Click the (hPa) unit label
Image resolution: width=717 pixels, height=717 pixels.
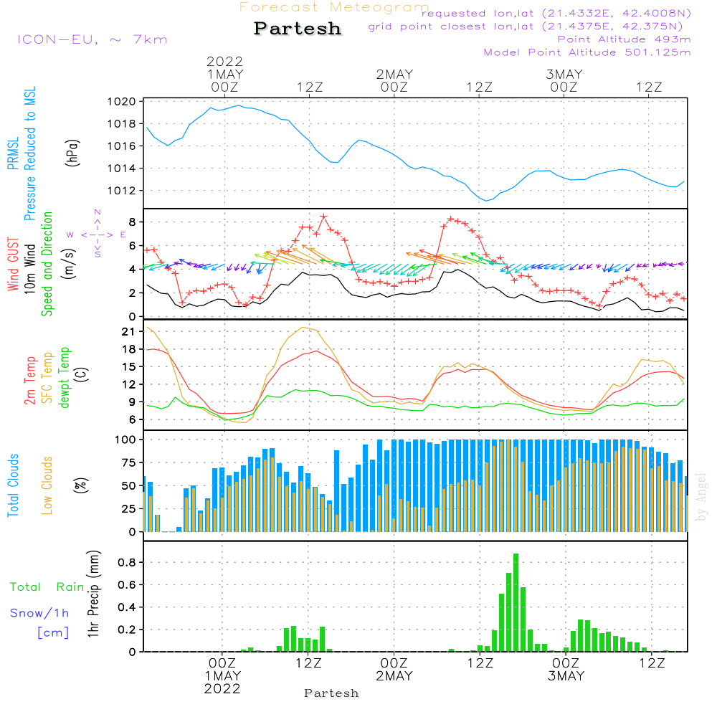tap(72, 153)
